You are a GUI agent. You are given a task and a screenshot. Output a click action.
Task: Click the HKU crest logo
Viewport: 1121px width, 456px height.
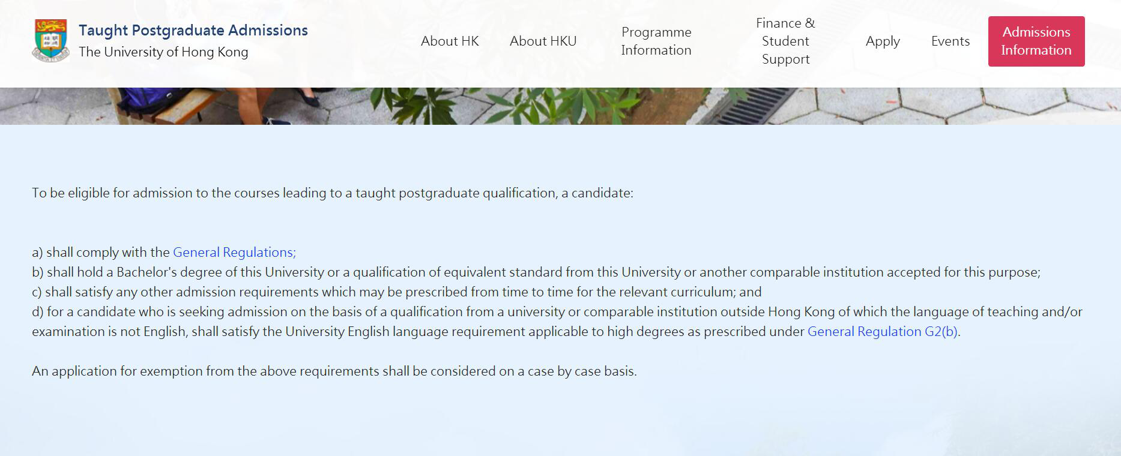(50, 40)
